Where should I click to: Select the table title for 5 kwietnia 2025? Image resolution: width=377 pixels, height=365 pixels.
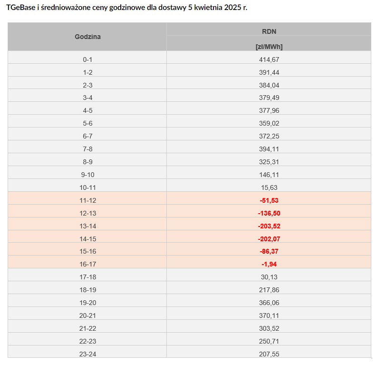[x=127, y=8]
